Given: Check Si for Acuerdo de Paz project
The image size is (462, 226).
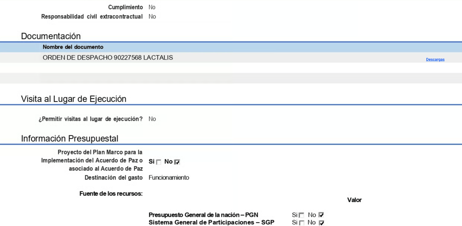Looking at the screenshot, I should tap(158, 162).
